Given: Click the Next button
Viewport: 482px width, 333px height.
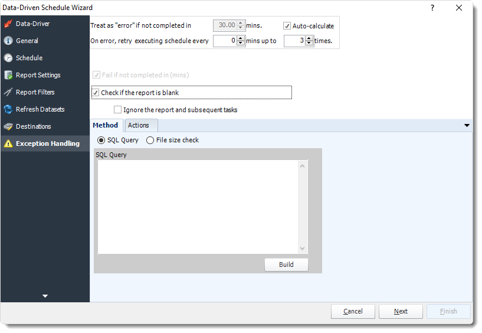Looking at the screenshot, I should [401, 312].
